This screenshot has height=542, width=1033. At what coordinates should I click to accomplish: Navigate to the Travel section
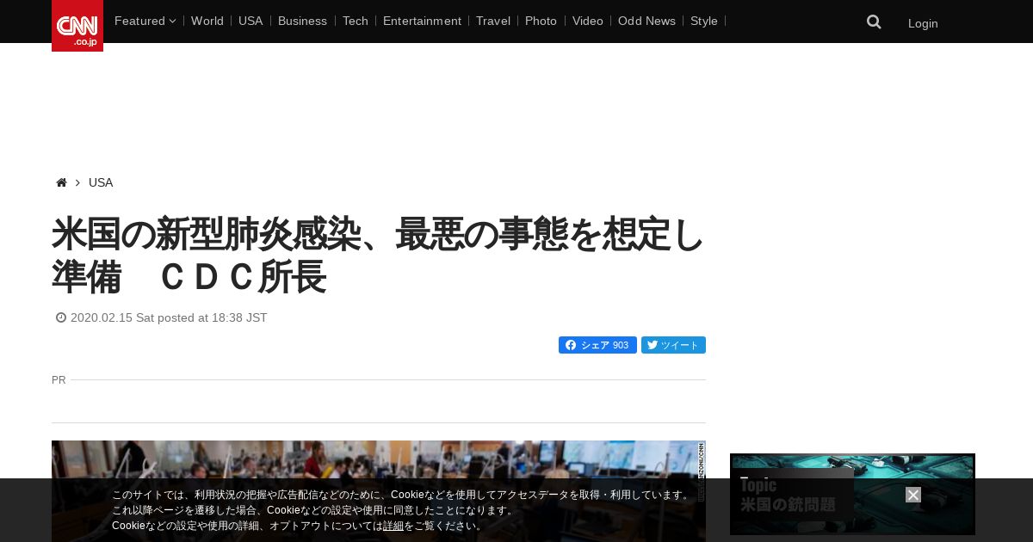coord(493,21)
